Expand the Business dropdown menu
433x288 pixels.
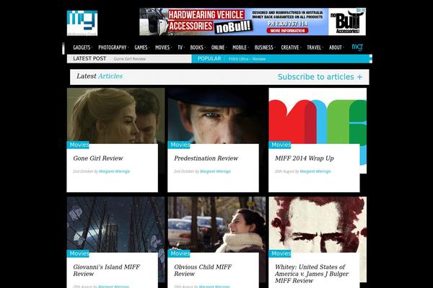point(264,48)
